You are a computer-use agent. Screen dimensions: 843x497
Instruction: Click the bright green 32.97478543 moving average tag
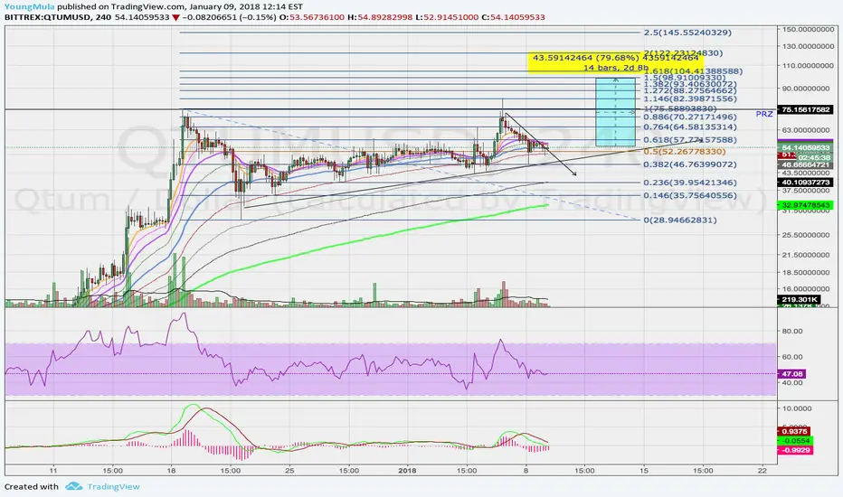805,205
